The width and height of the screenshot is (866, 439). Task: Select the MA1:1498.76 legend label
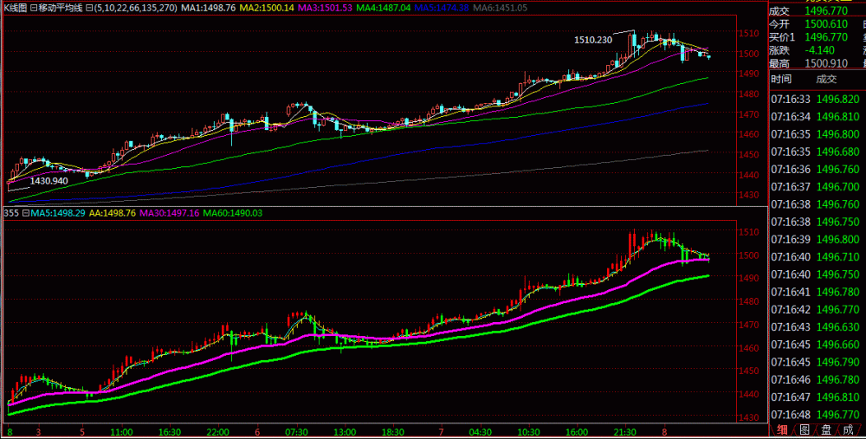coord(207,7)
